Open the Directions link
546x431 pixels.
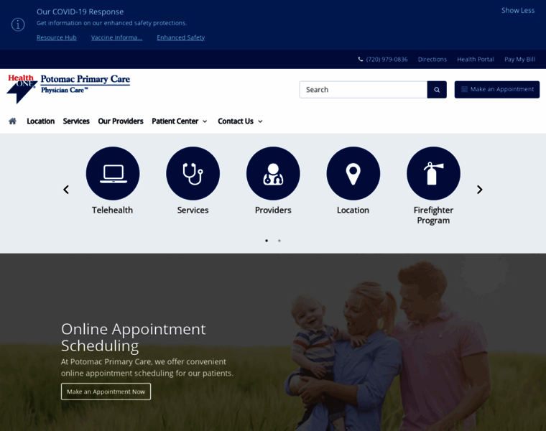click(432, 59)
